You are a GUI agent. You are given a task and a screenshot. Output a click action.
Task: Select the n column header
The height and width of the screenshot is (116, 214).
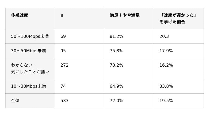[x=79, y=19]
